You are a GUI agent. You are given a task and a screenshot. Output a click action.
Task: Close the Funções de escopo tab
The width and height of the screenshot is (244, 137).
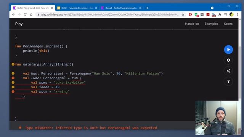(x=96, y=8)
